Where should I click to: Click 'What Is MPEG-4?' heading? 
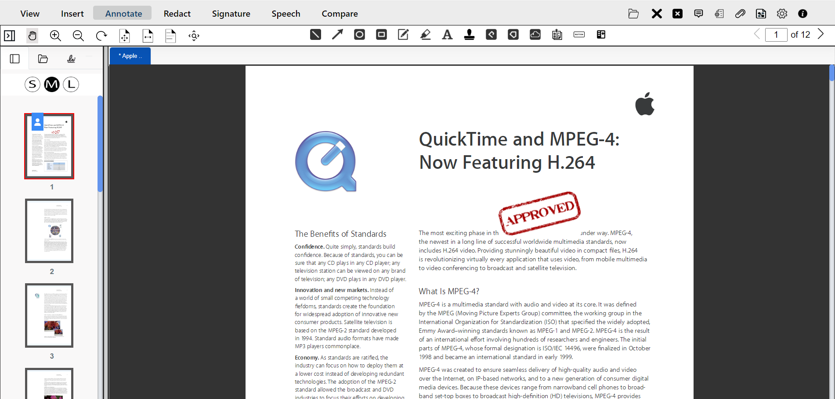[449, 291]
